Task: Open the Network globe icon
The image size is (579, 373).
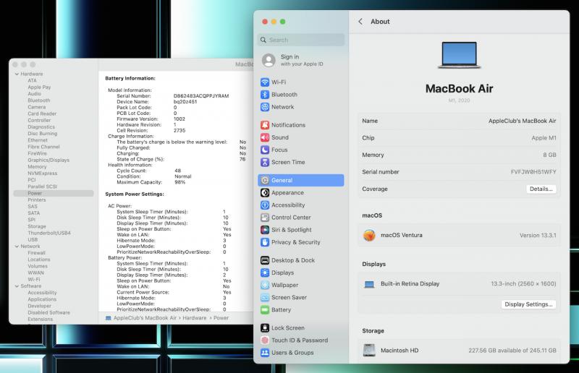Action: 265,107
